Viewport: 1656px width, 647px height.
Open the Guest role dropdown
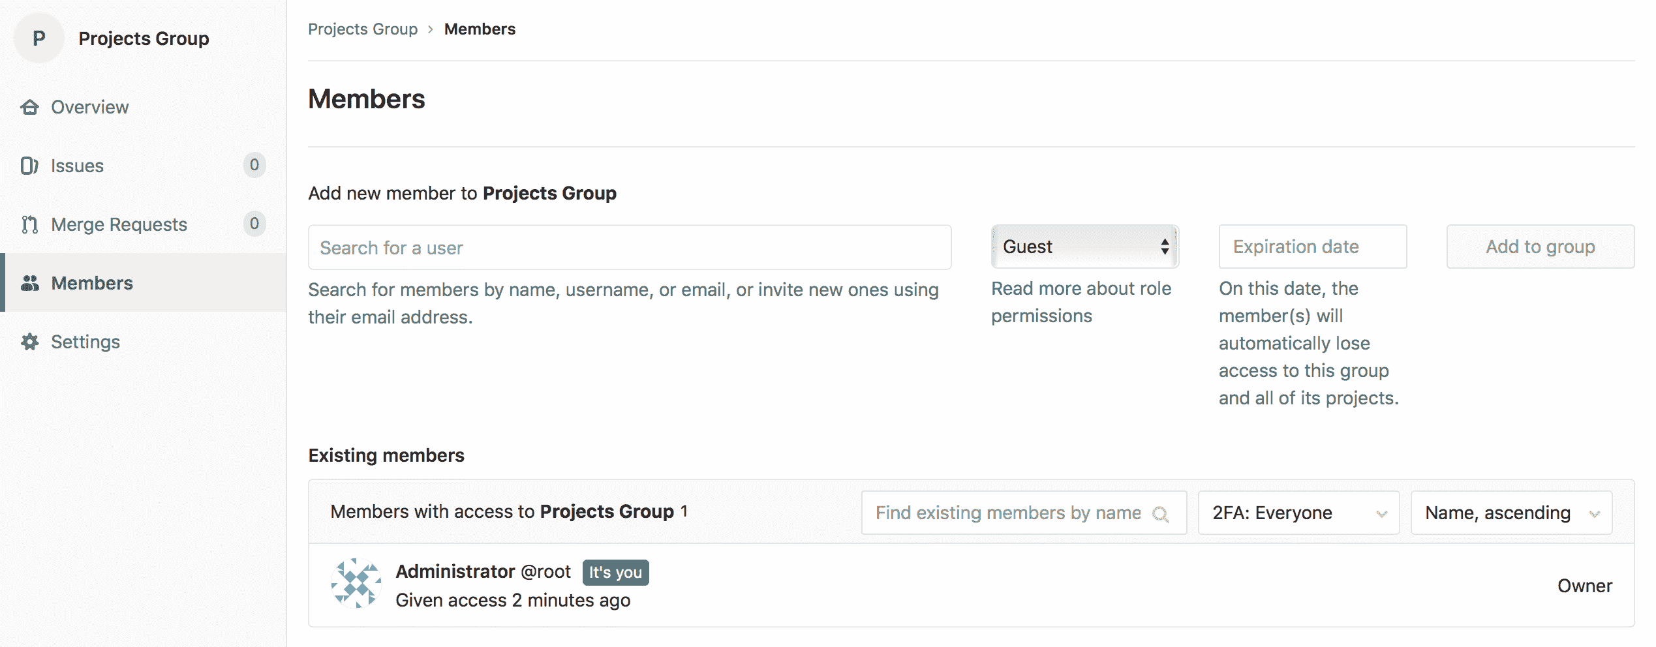point(1084,247)
